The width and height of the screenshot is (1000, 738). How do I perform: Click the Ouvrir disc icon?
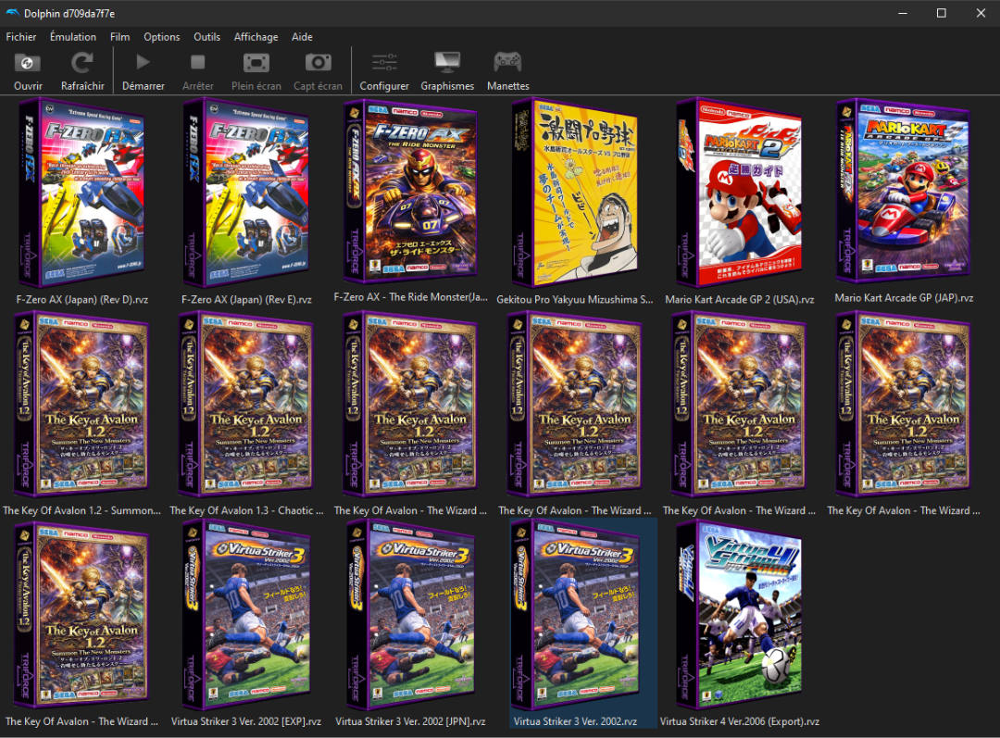coord(28,63)
